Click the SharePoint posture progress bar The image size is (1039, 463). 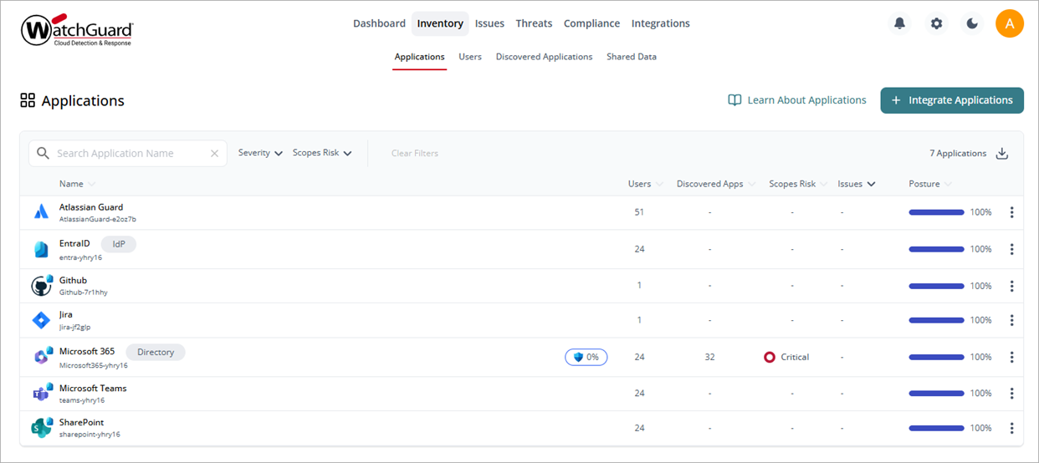(936, 428)
